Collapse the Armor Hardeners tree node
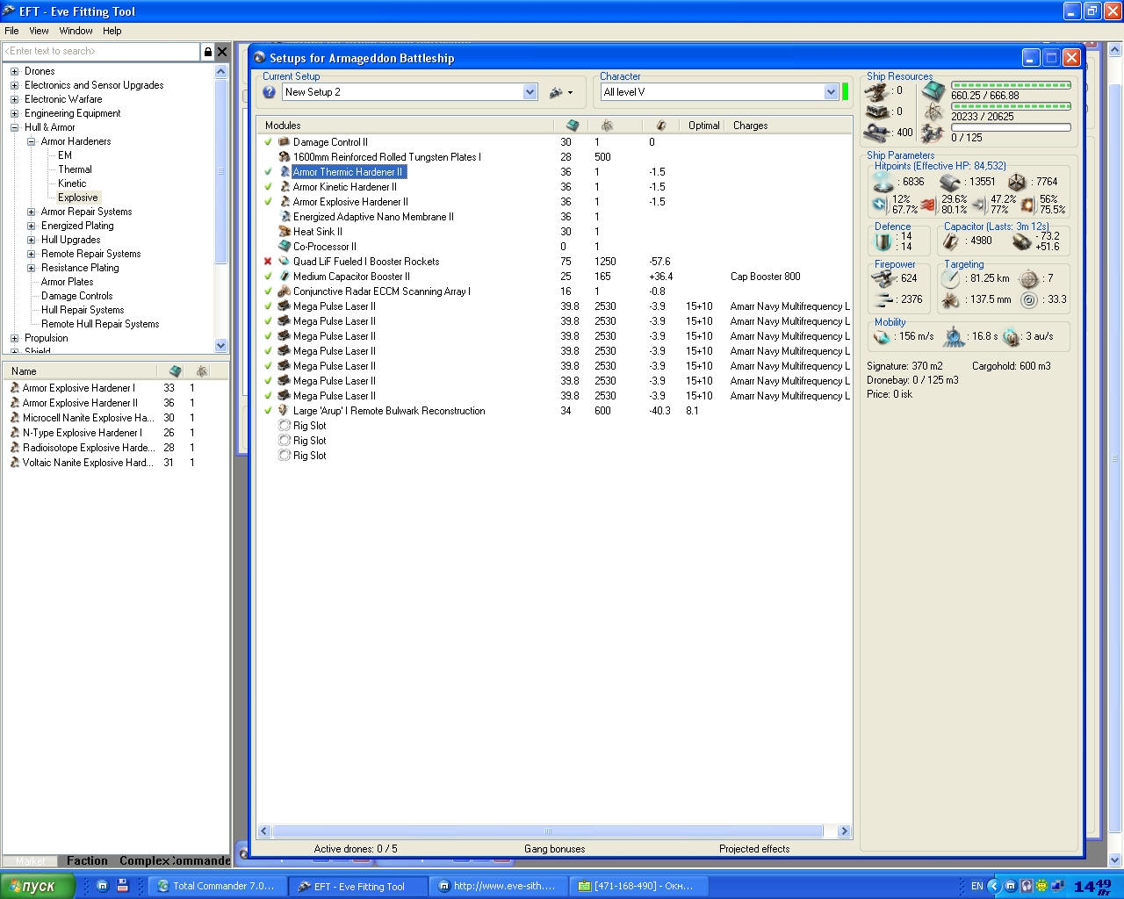The image size is (1124, 899). pyautogui.click(x=31, y=141)
